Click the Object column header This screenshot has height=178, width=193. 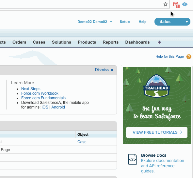pos(96,134)
